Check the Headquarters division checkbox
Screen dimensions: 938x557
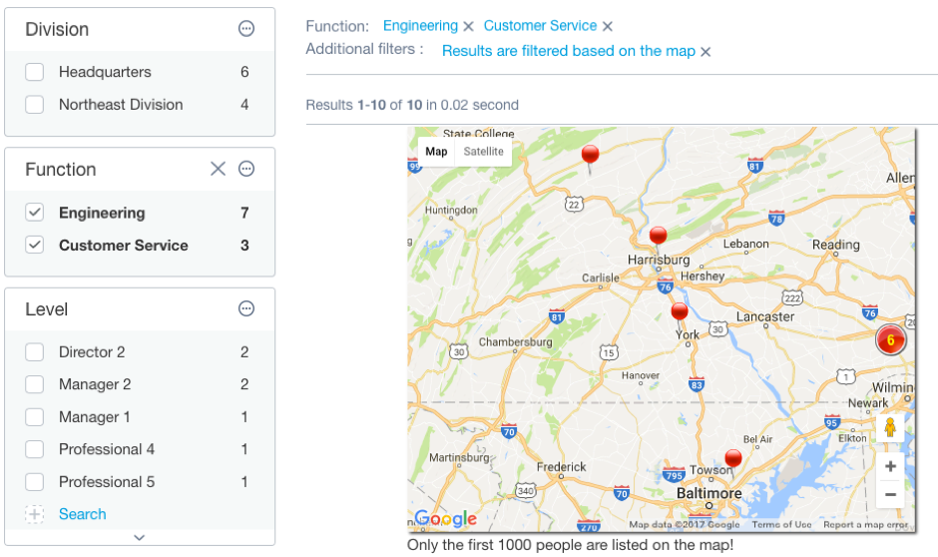coord(35,72)
